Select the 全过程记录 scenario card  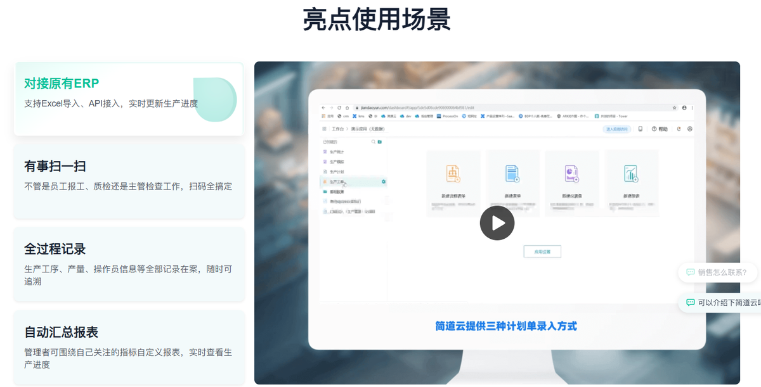click(x=128, y=263)
